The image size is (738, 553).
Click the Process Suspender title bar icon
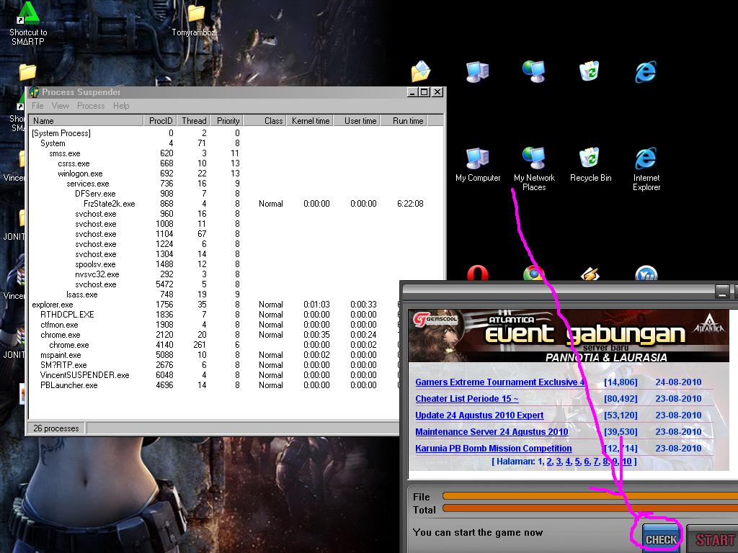click(x=35, y=92)
